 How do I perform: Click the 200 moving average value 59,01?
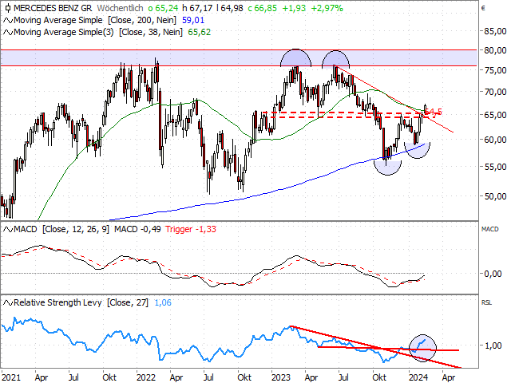pos(193,20)
